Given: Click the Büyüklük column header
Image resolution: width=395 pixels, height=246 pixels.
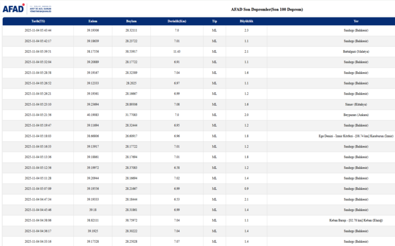Looking at the screenshot, I should [247, 21].
